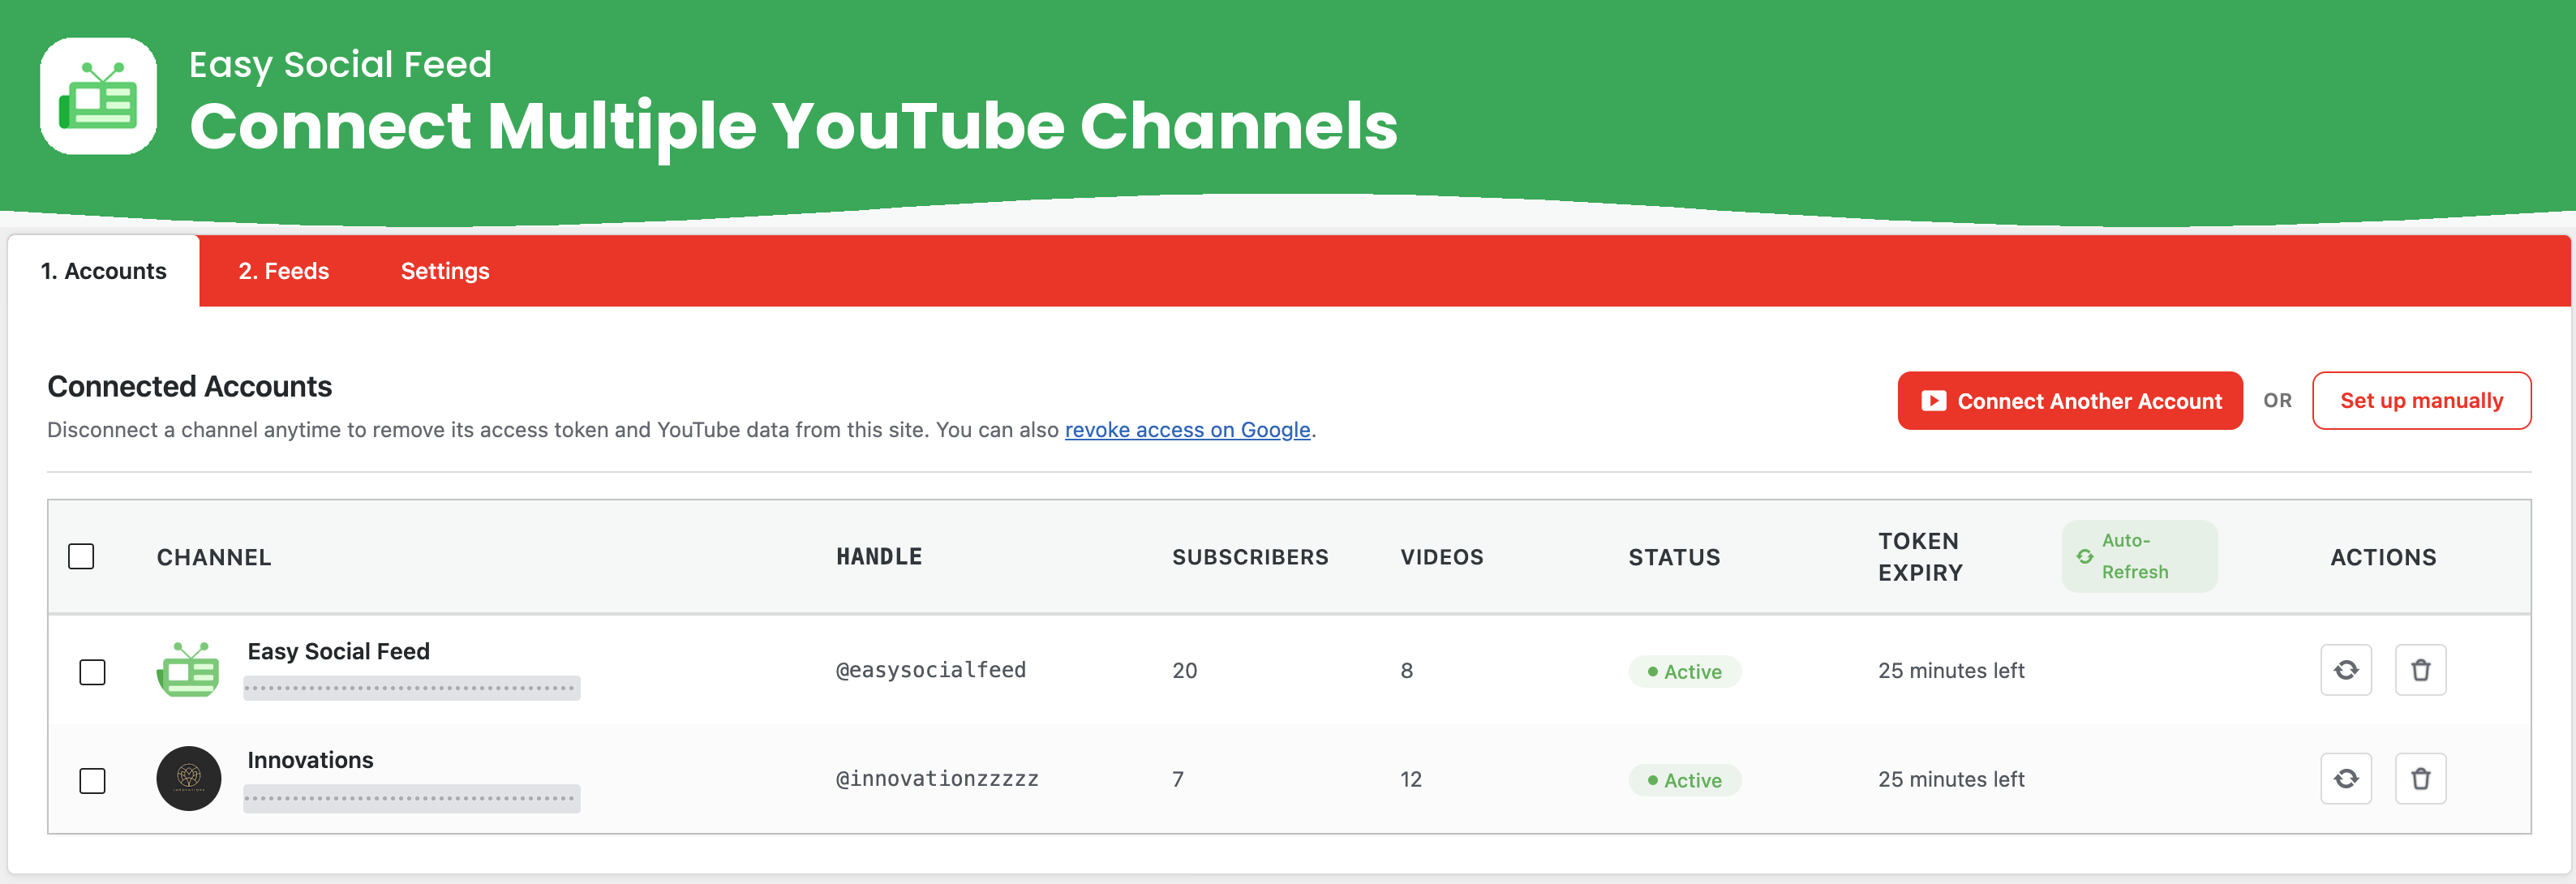Click the subscriber count 20
2576x884 pixels.
(x=1185, y=670)
